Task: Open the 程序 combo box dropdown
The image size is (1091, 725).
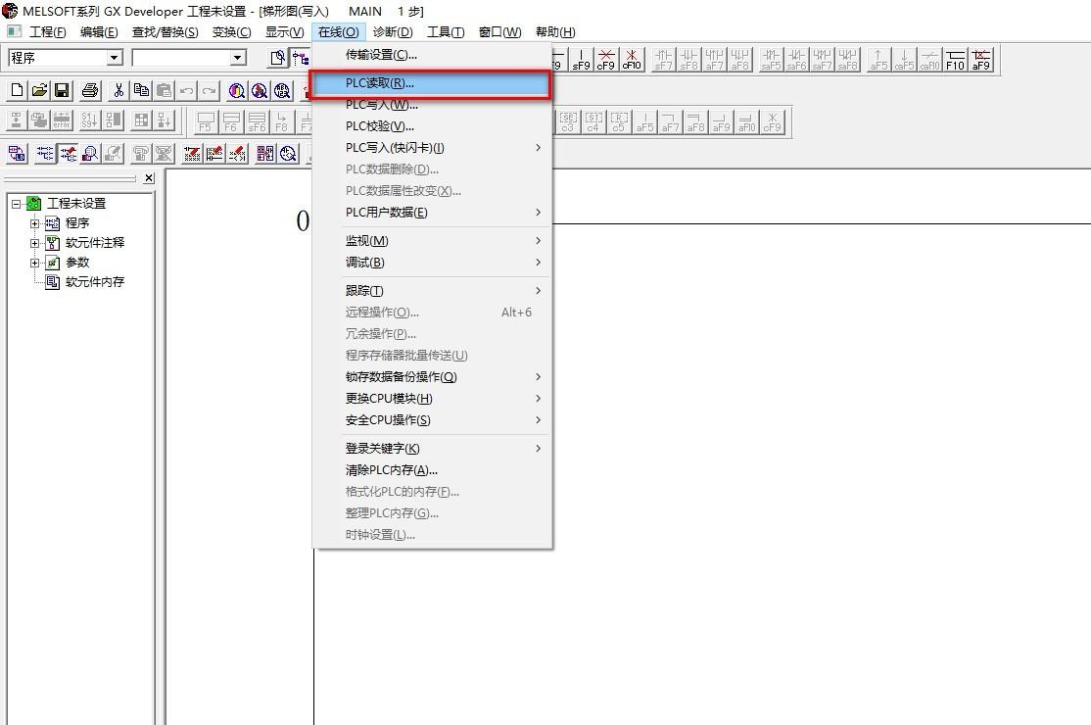Action: point(115,58)
